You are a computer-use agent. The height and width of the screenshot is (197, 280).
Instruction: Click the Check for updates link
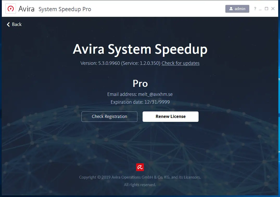(180, 63)
